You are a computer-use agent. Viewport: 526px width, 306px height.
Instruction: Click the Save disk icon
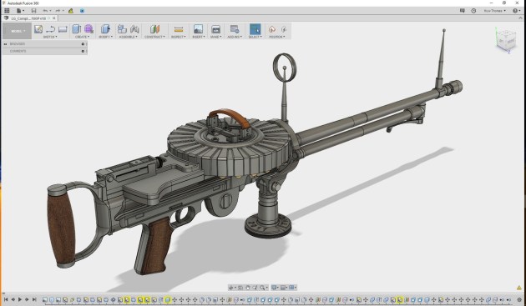coord(33,11)
